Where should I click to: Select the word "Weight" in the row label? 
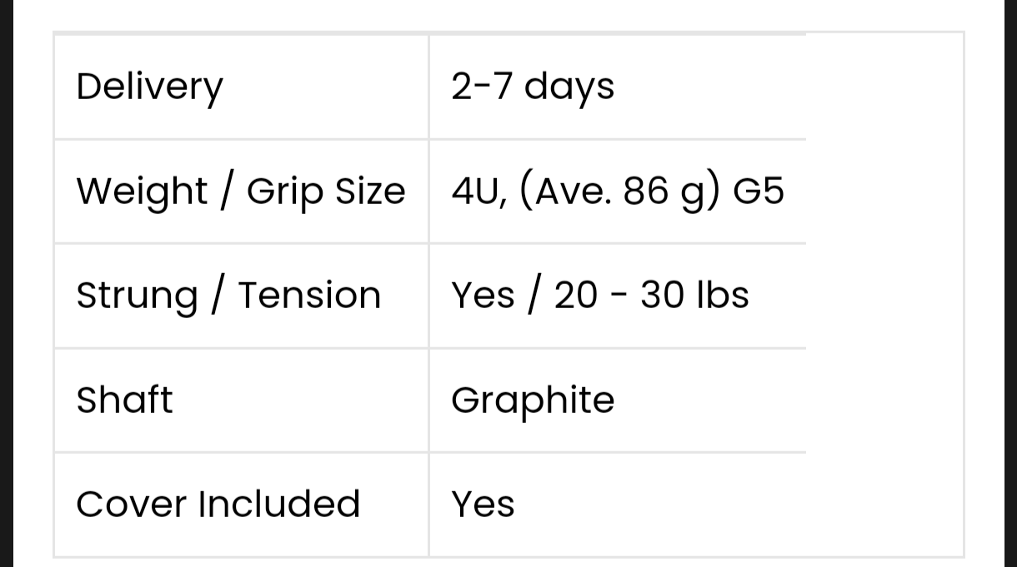141,191
